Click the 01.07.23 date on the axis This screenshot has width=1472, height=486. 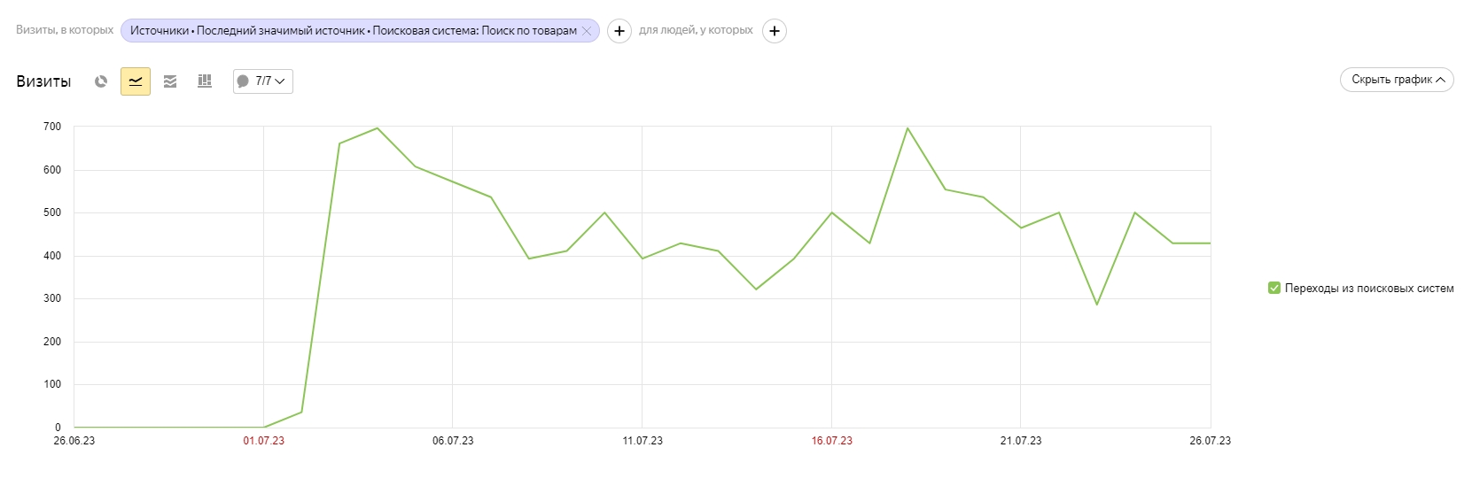(263, 441)
